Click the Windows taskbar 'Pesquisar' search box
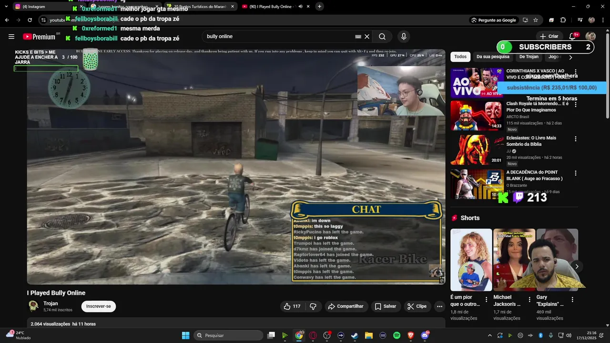Image resolution: width=610 pixels, height=343 pixels. (x=228, y=335)
